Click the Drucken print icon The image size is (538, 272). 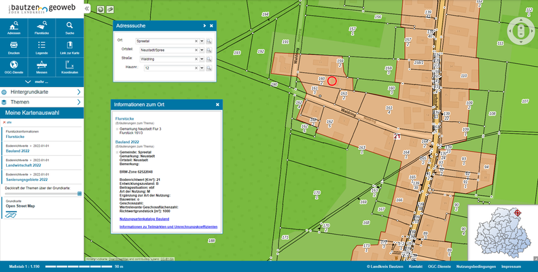click(14, 47)
